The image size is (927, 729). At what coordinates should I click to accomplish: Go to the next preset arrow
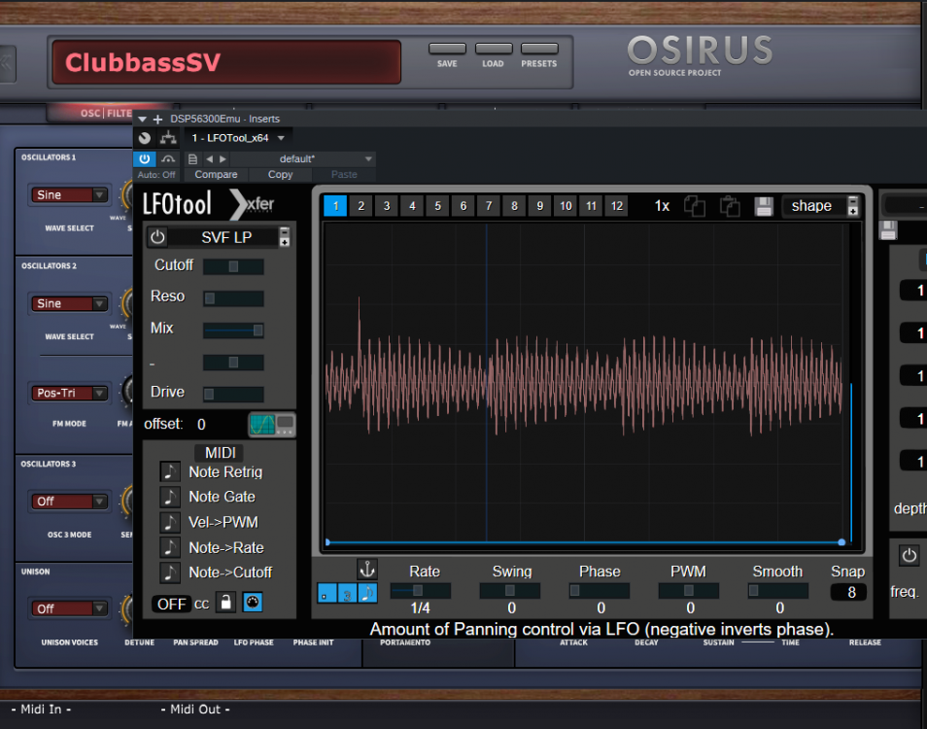pos(223,158)
